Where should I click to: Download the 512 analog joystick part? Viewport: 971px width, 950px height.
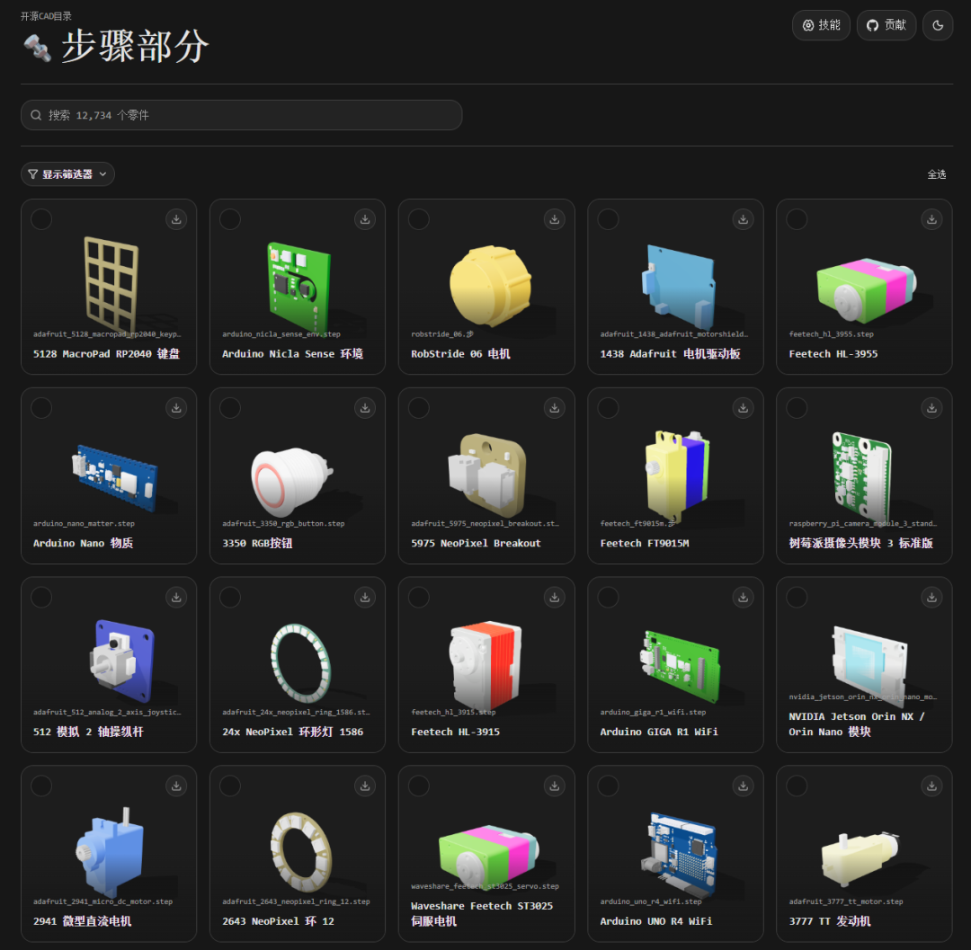(176, 597)
